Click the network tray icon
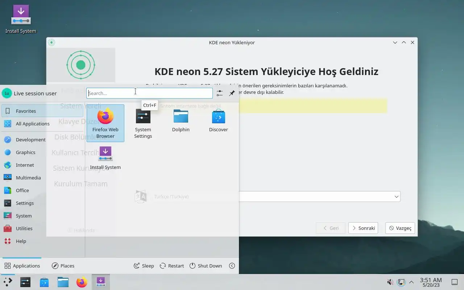The width and height of the screenshot is (464, 290). point(401,282)
